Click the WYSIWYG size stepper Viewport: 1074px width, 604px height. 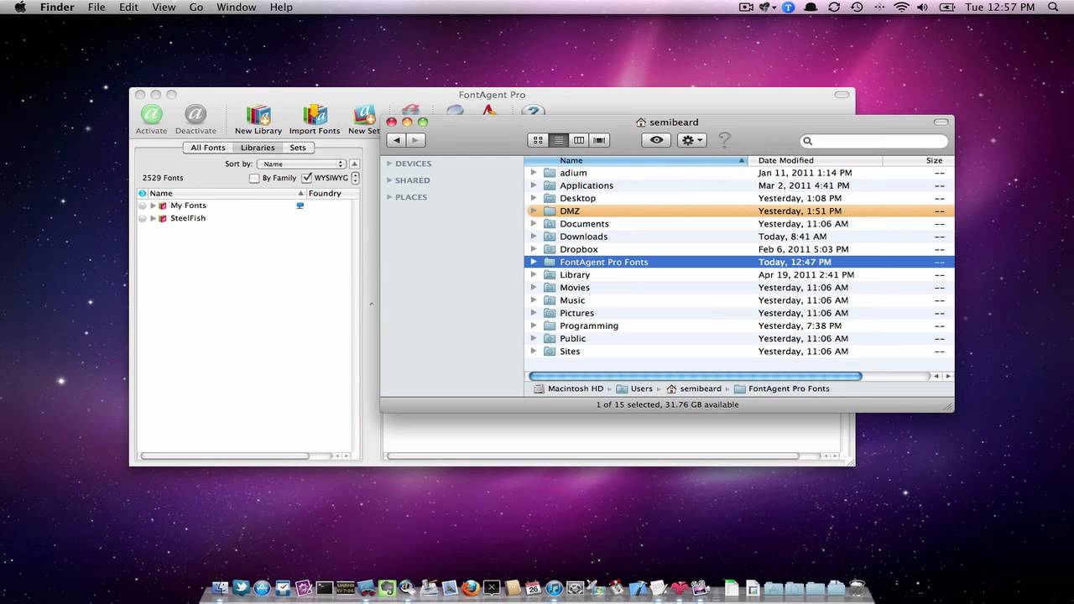356,178
